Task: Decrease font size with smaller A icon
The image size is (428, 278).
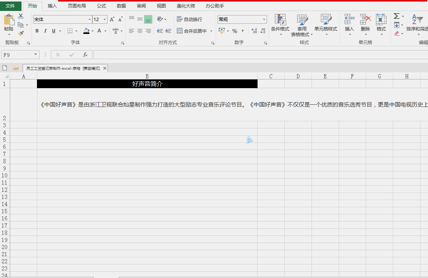Action: (x=120, y=19)
